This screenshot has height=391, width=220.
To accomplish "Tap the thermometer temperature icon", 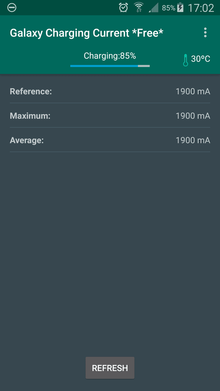I will pyautogui.click(x=186, y=60).
